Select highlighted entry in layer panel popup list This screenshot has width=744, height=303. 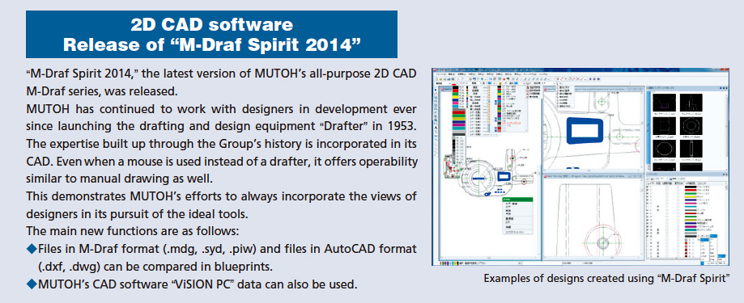pos(704,239)
